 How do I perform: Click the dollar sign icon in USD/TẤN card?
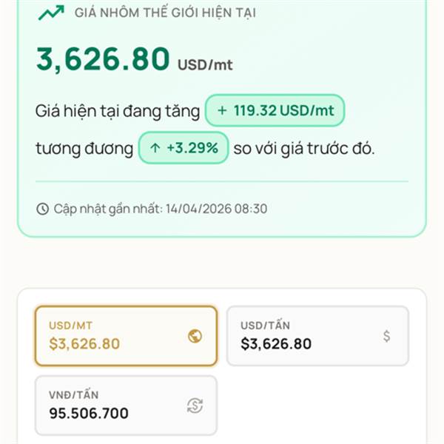[x=386, y=336]
